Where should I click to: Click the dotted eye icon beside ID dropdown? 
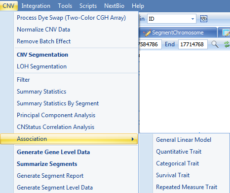[x=204, y=19]
